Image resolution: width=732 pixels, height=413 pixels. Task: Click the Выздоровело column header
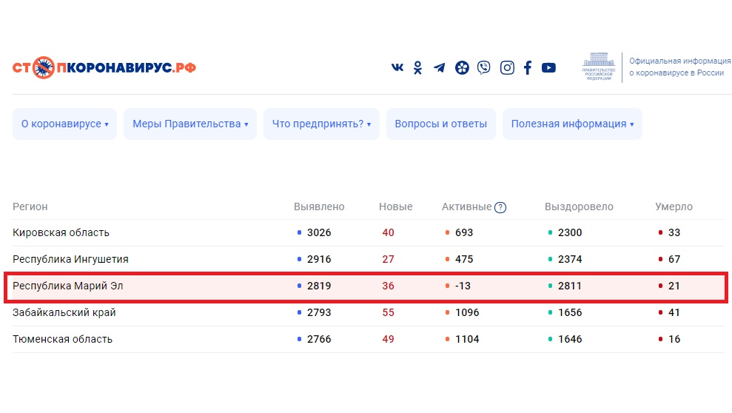[x=579, y=207]
